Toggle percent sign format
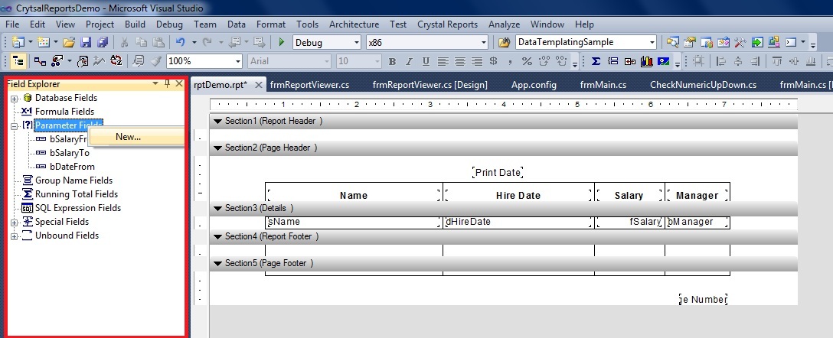 pos(527,61)
